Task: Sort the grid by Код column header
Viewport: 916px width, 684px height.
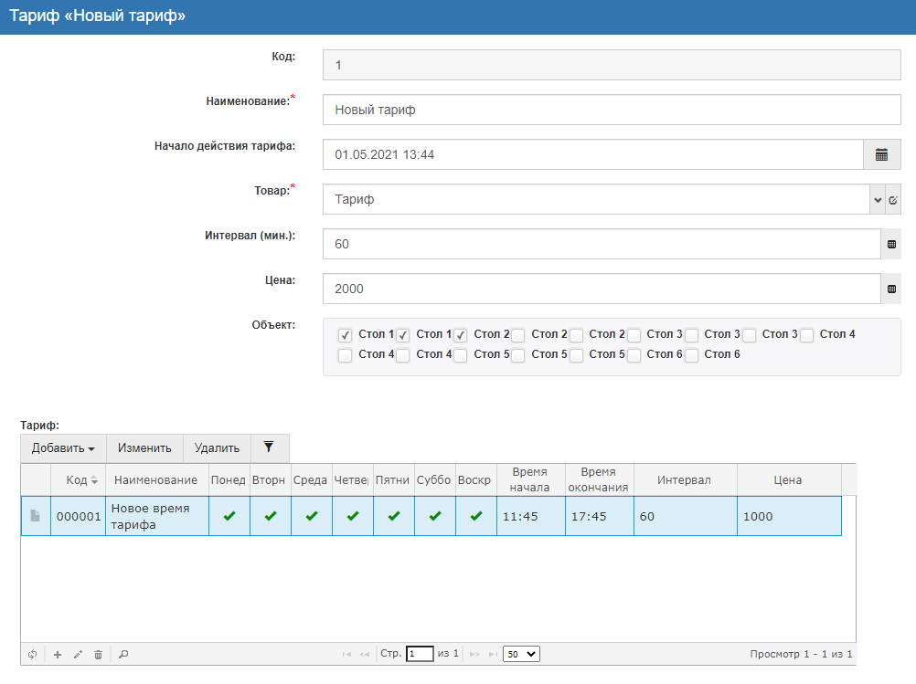Action: pos(77,480)
